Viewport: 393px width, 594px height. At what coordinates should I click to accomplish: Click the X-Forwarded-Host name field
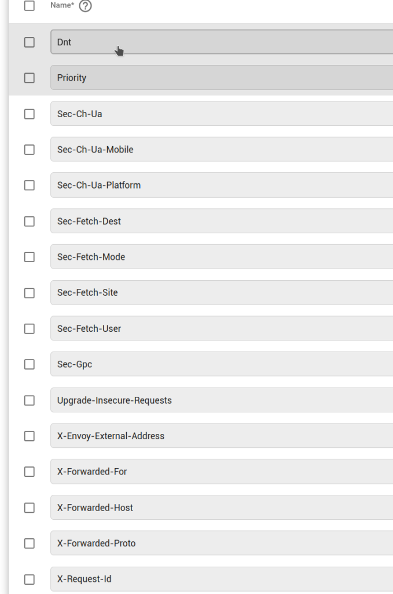click(220, 508)
